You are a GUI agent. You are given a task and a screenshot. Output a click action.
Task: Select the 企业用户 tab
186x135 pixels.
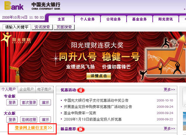point(26,89)
